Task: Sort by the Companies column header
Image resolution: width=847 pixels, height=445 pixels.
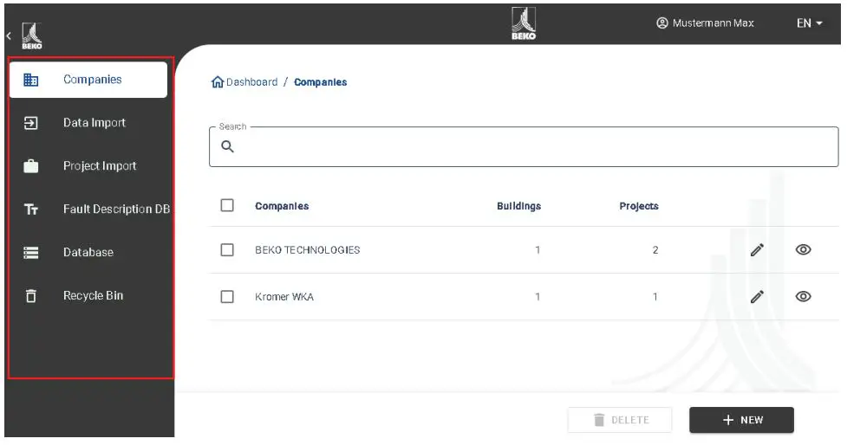Action: (x=282, y=206)
